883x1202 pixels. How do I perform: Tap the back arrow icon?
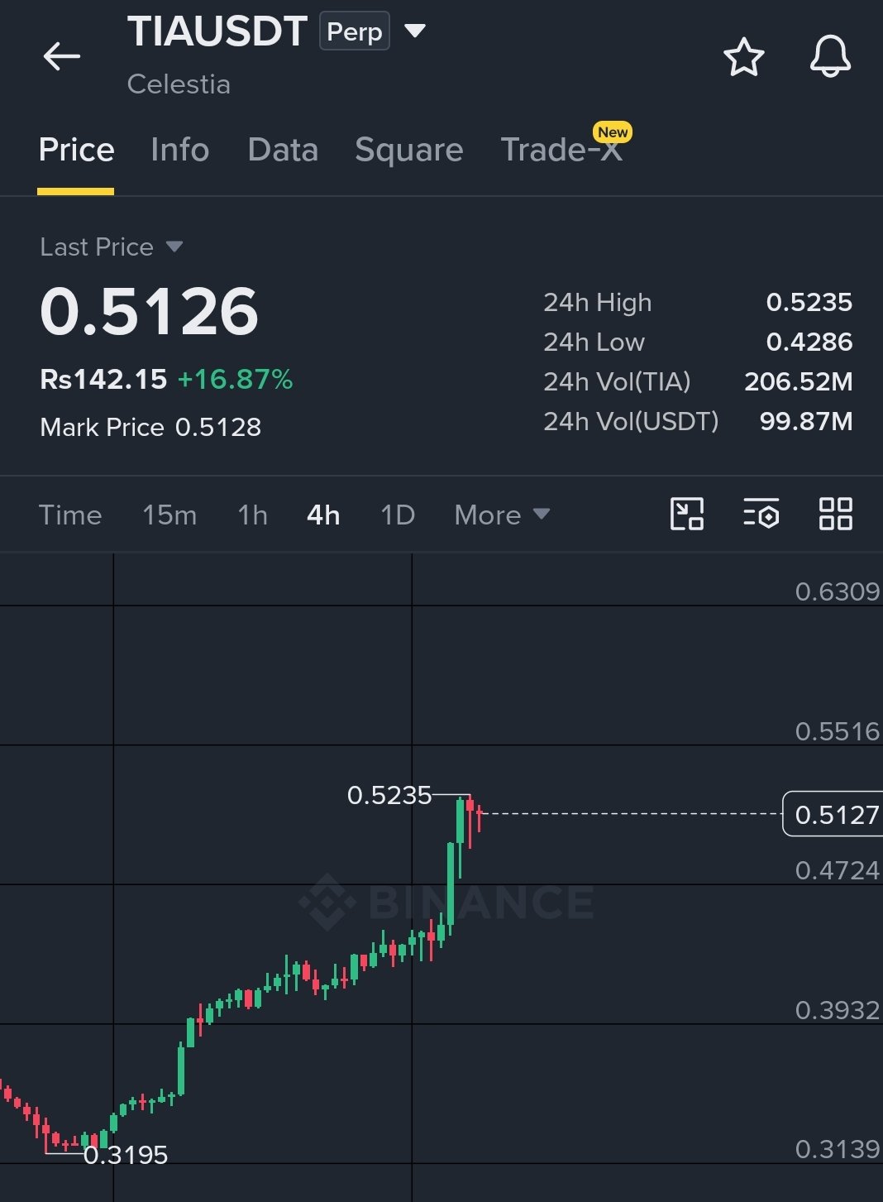62,57
